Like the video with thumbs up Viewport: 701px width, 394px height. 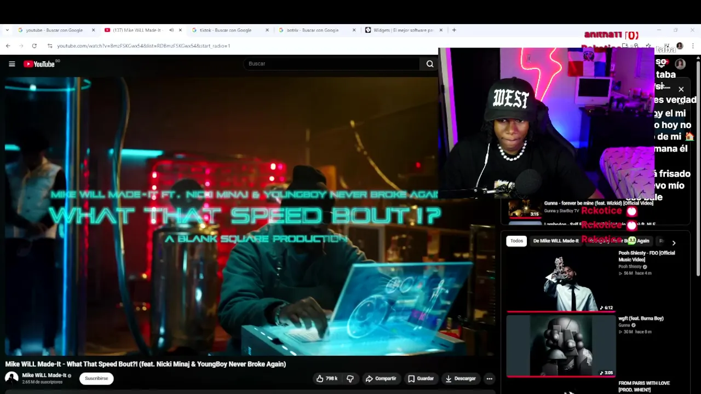(327, 379)
